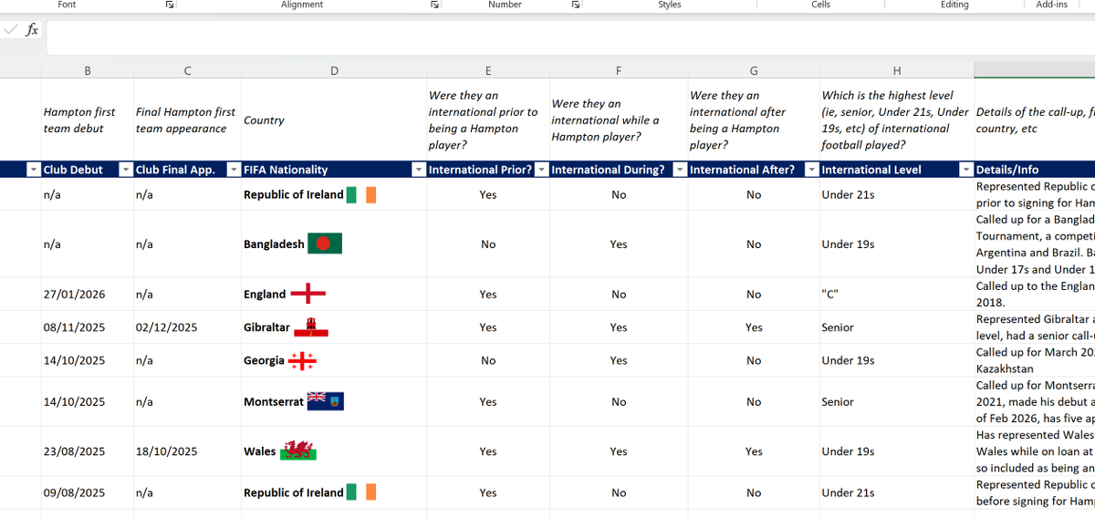1095x518 pixels.
Task: Select column F header
Action: (619, 70)
